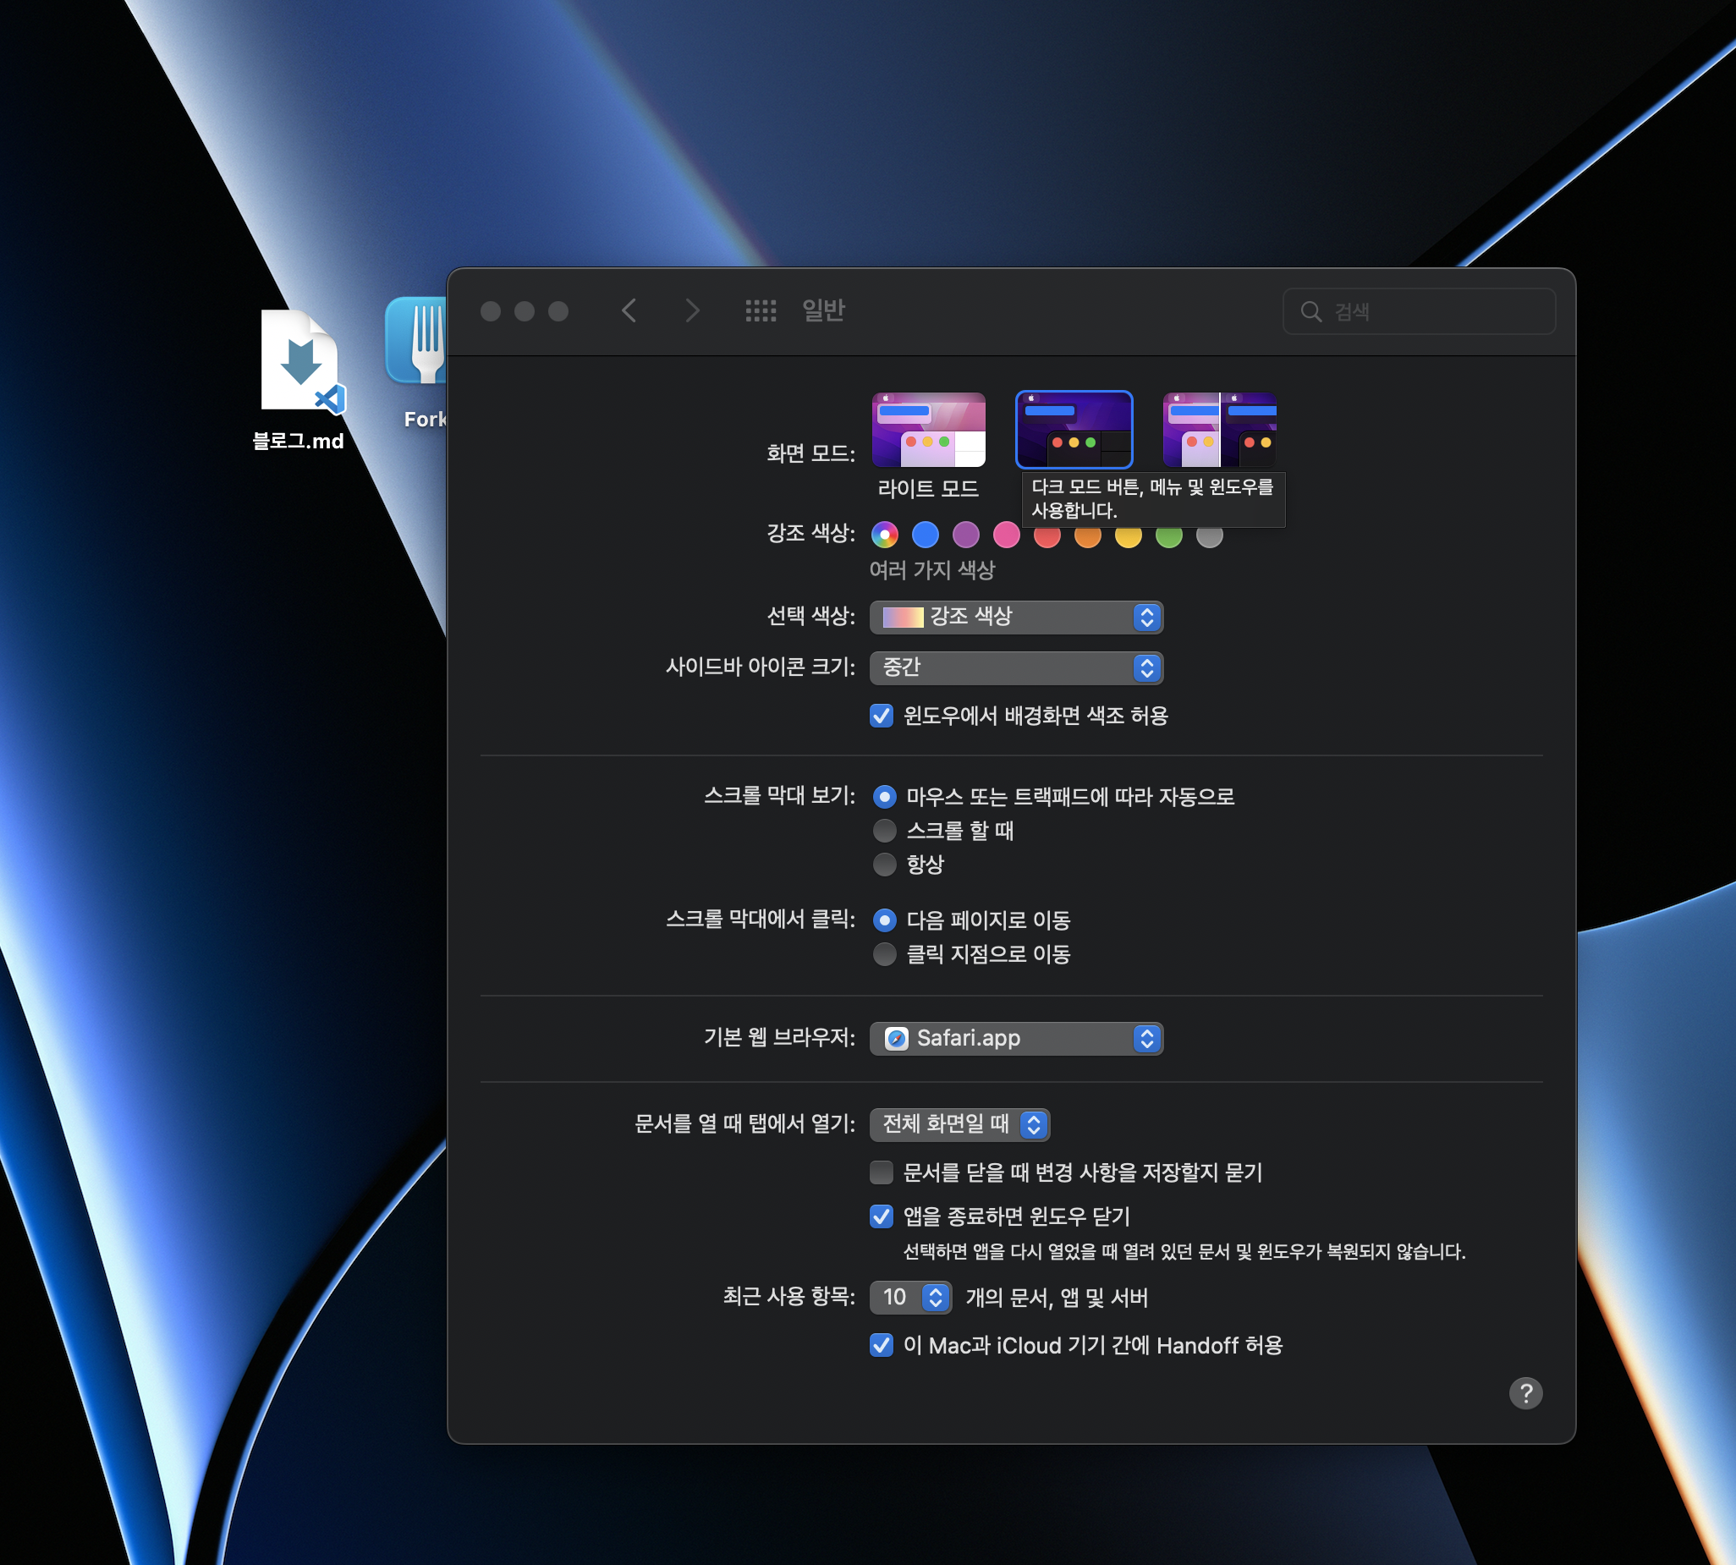The height and width of the screenshot is (1565, 1736).
Task: Toggle 앱을 종료하면 윈도우 닫기 checkbox
Action: coord(882,1216)
